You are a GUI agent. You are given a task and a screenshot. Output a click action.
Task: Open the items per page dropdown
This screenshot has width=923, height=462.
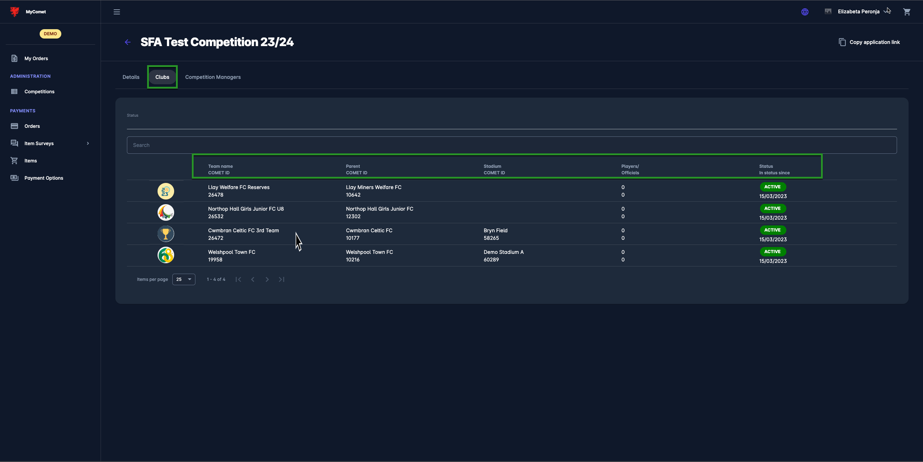point(184,279)
